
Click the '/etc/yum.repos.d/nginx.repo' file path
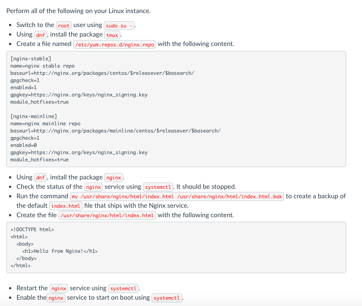[x=115, y=45]
